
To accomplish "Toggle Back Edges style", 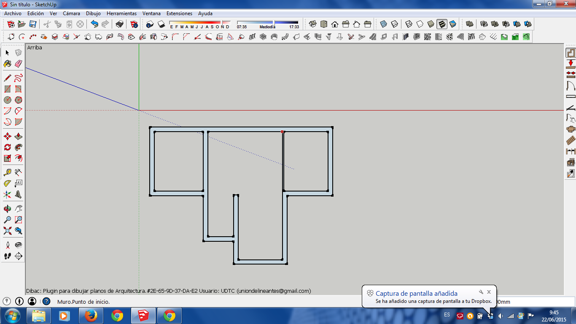I will [394, 24].
